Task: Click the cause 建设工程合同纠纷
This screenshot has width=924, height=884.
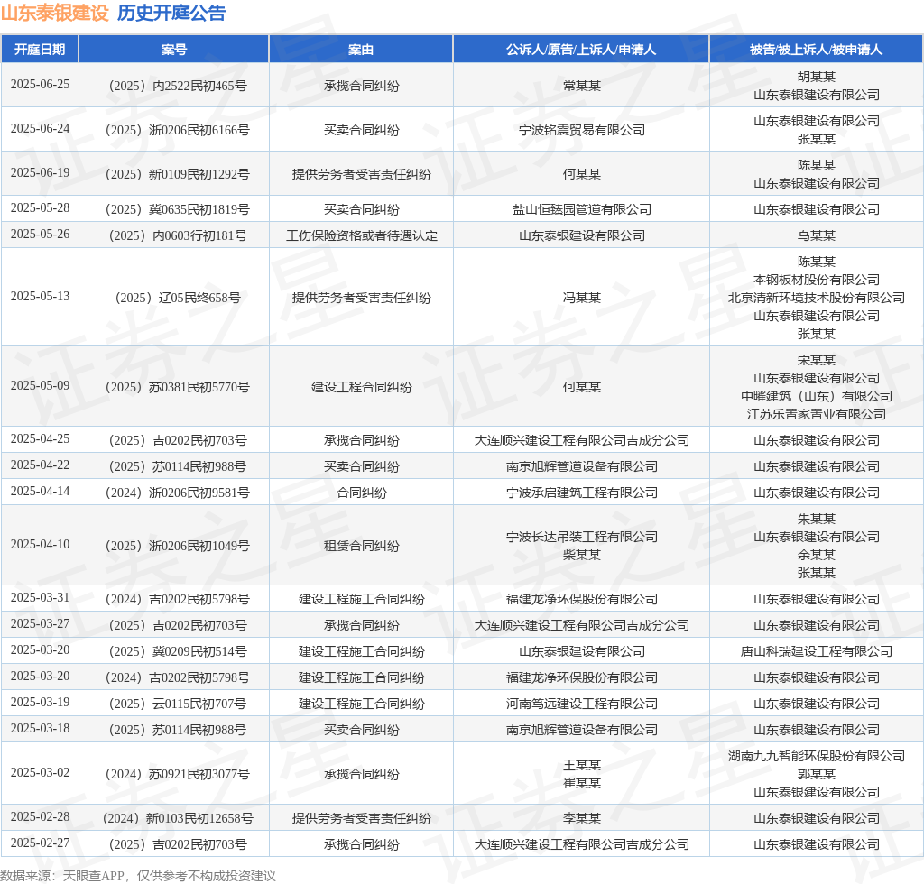Action: [361, 388]
